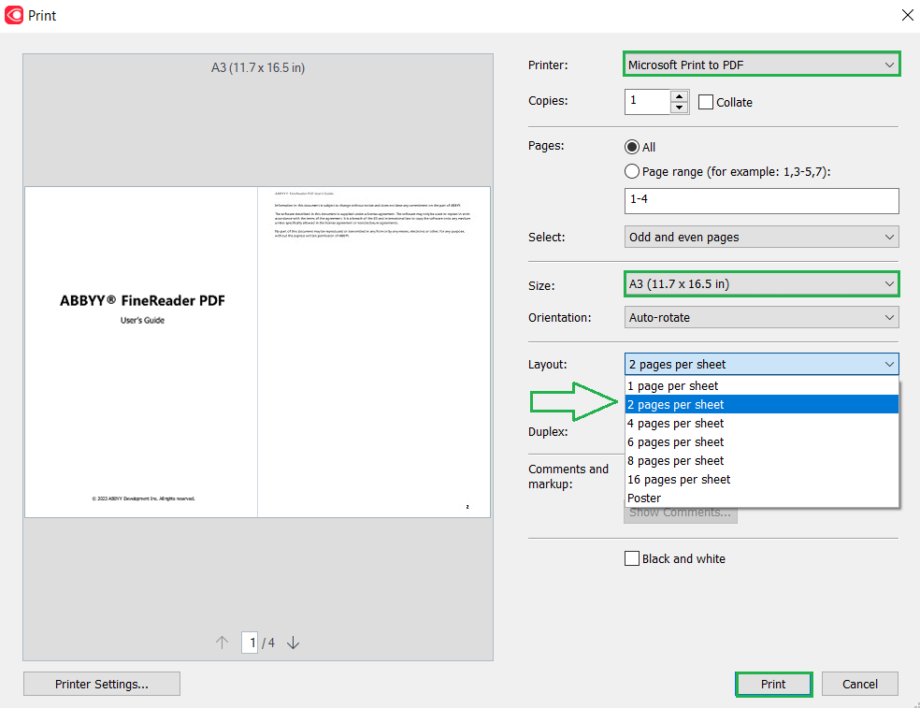Collapse the Layout dropdown combo box
Viewport: 920px width, 708px height.
[x=761, y=364]
